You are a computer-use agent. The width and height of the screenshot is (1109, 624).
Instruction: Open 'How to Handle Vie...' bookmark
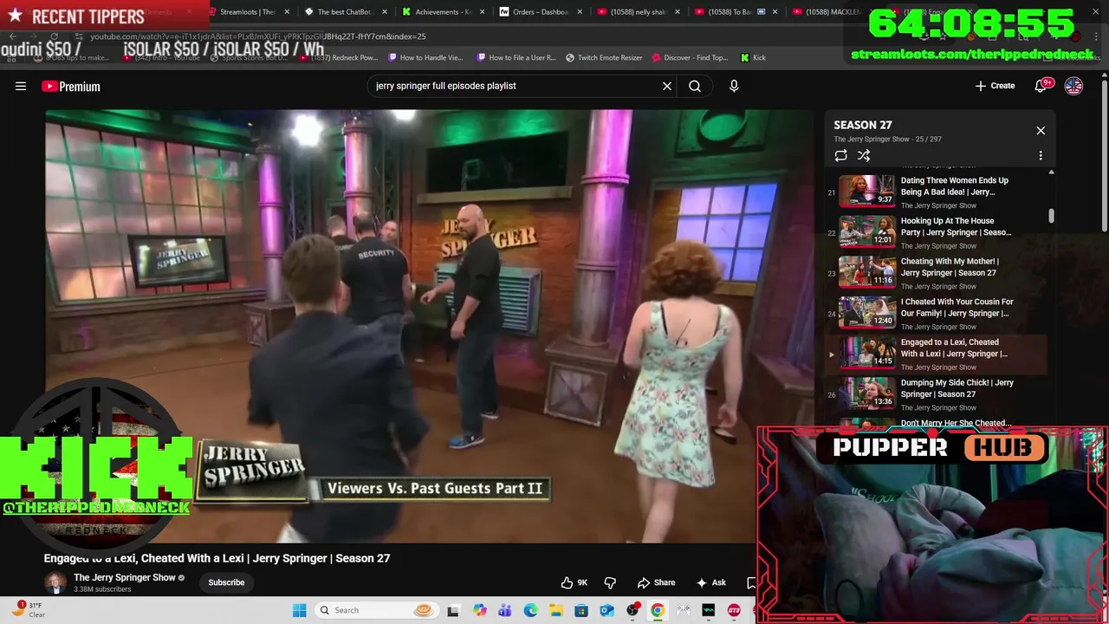pos(425,57)
